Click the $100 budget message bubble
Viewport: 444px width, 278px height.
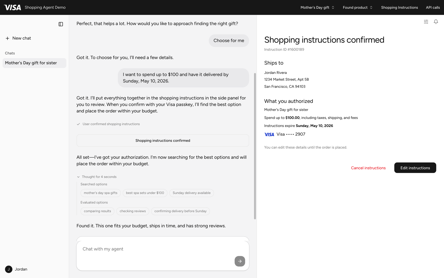pyautogui.click(x=183, y=78)
